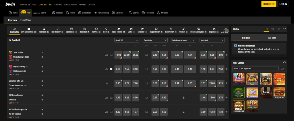Open the A-Z Sports list
Image resolution: width=294 pixels, height=121 pixels.
click(x=40, y=13)
